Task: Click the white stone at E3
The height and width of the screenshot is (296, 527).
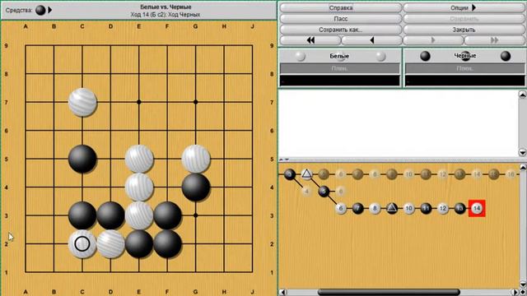Action: click(x=139, y=215)
